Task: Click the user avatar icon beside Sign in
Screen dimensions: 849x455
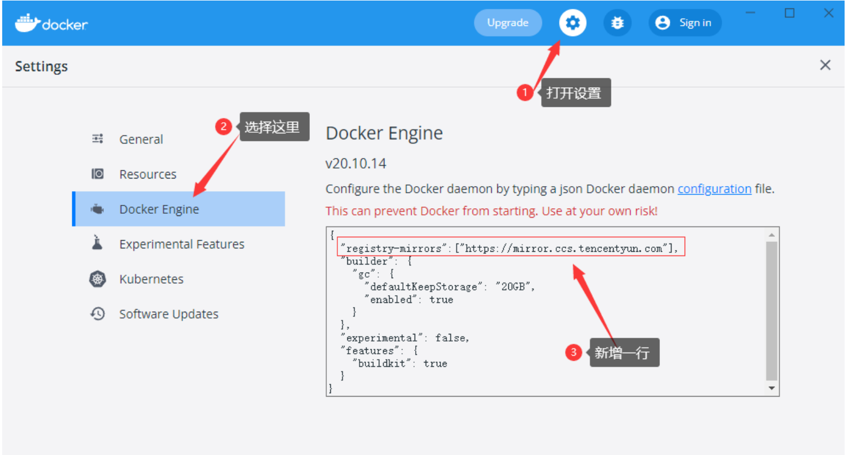Action: pos(663,23)
